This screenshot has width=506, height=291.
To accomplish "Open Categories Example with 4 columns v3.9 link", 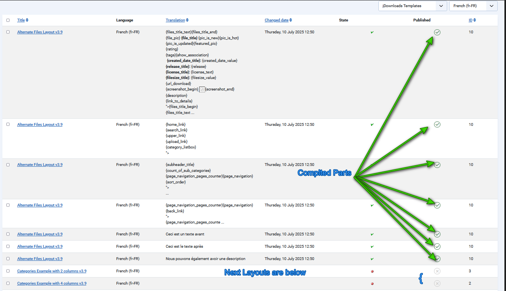I will click(x=52, y=283).
